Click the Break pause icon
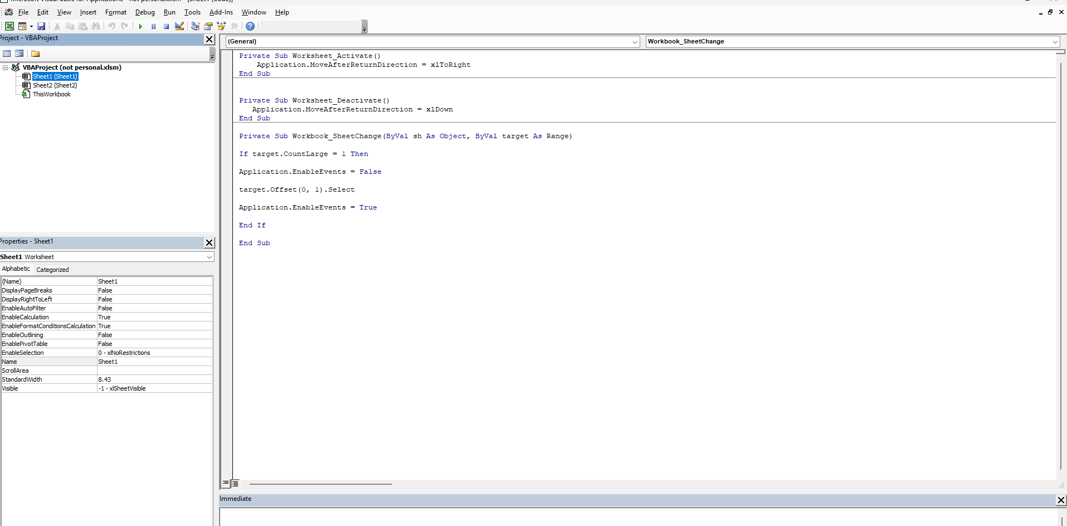Image resolution: width=1067 pixels, height=526 pixels. 153,26
